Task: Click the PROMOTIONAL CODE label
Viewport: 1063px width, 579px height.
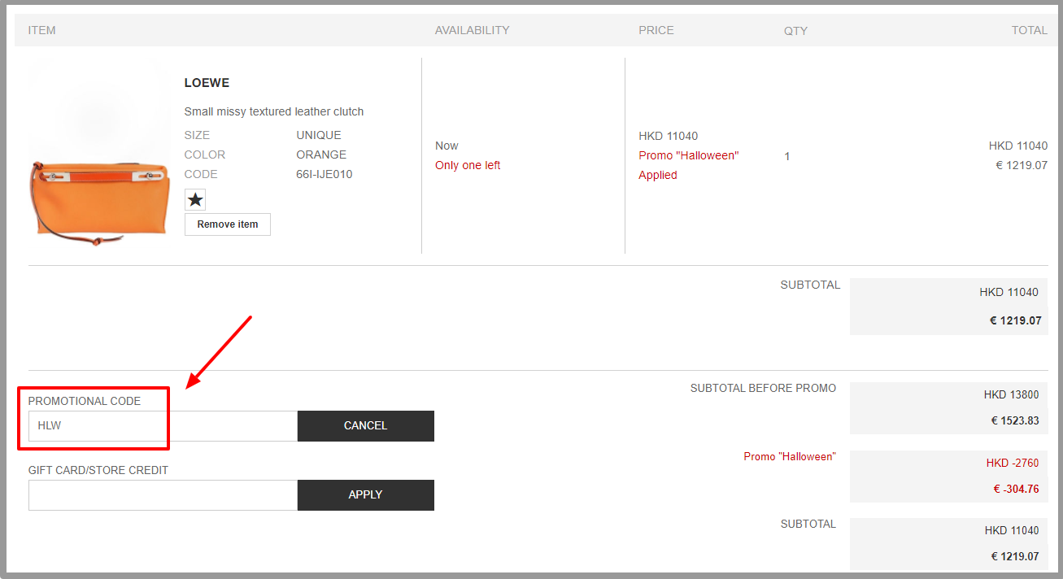Action: (85, 401)
